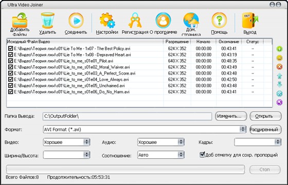The image size is (288, 185).
Task: Uncheck the Lie To Me 1x07 file checkbox
Action: pos(10,49)
